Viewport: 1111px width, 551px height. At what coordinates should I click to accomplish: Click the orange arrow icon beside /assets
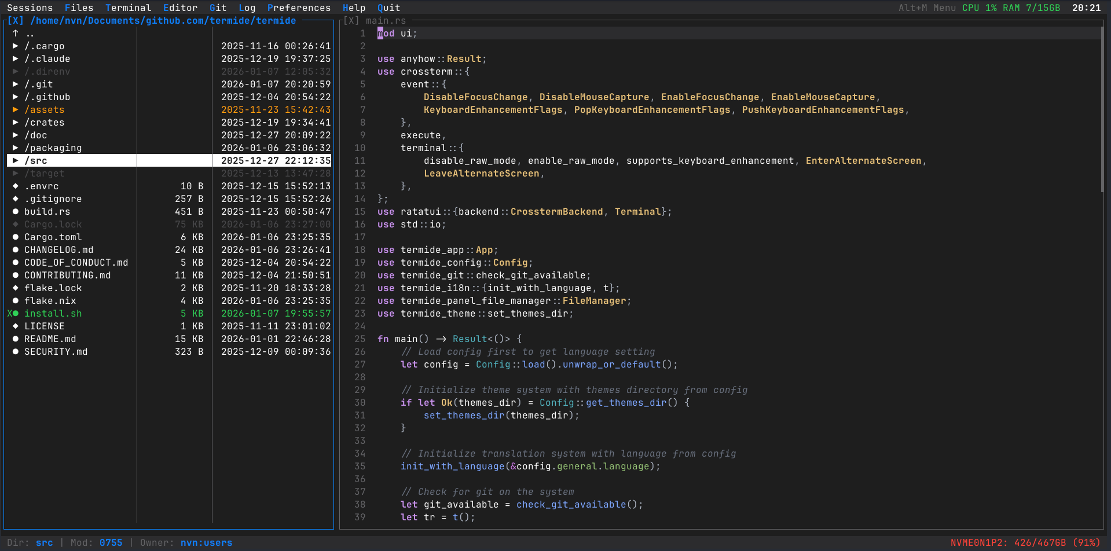click(x=14, y=109)
